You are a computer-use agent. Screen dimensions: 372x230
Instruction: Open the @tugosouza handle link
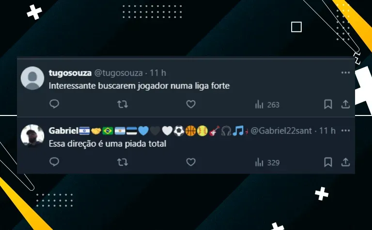[119, 73]
